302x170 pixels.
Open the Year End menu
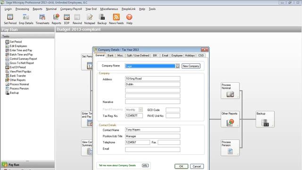click(x=91, y=9)
